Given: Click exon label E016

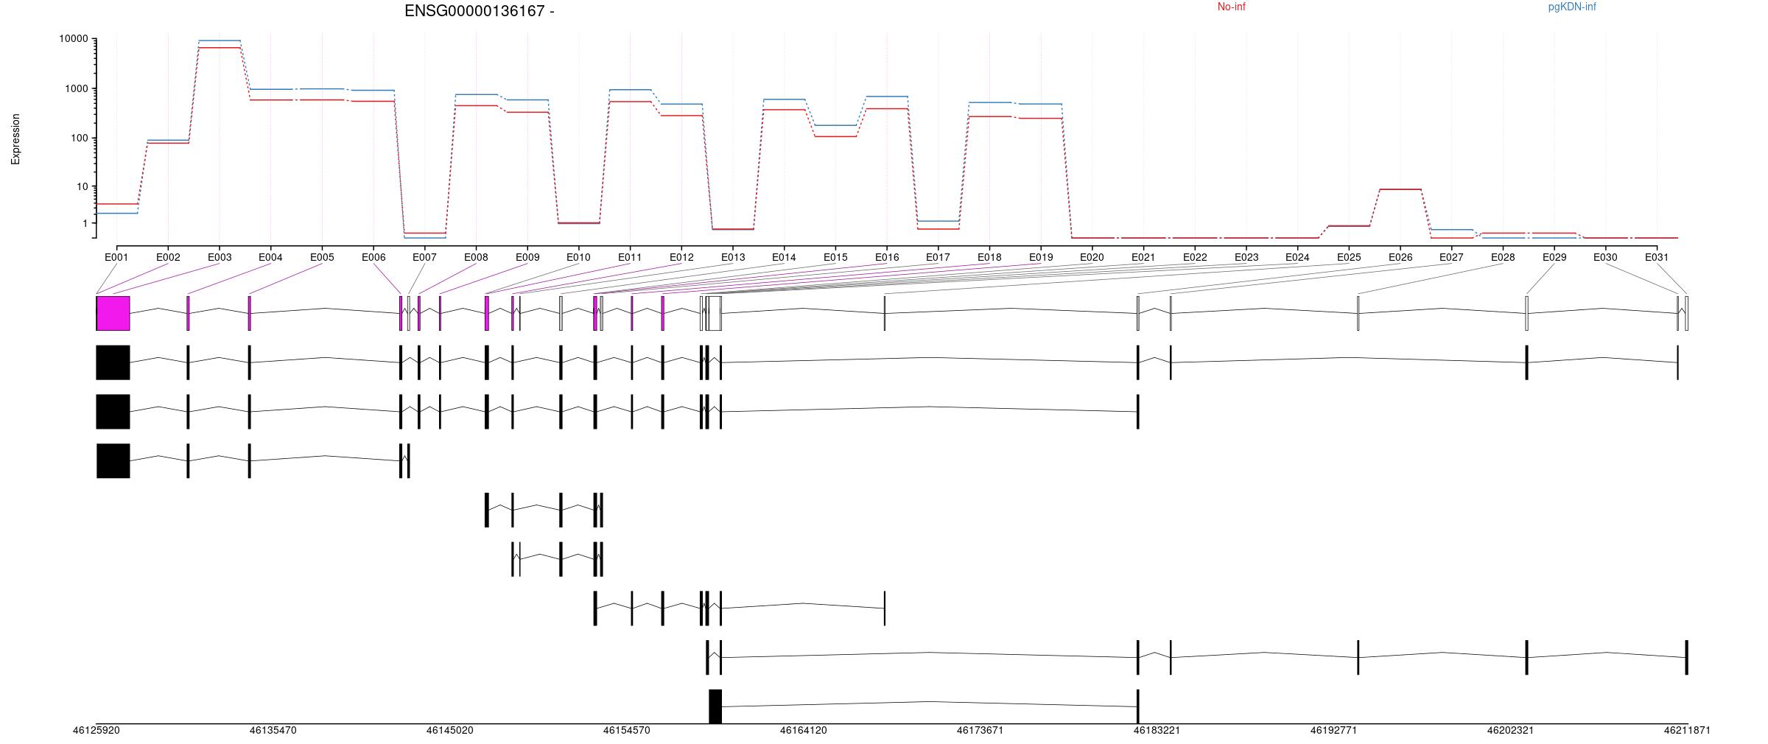Looking at the screenshot, I should (887, 257).
